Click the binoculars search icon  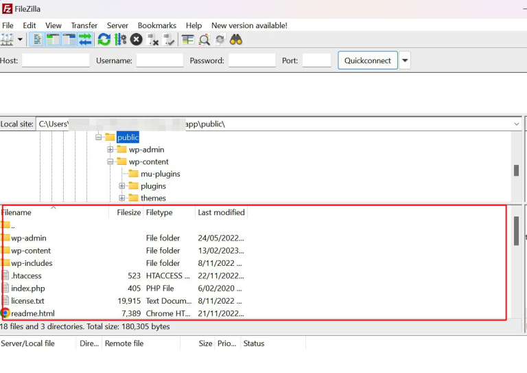(x=236, y=40)
